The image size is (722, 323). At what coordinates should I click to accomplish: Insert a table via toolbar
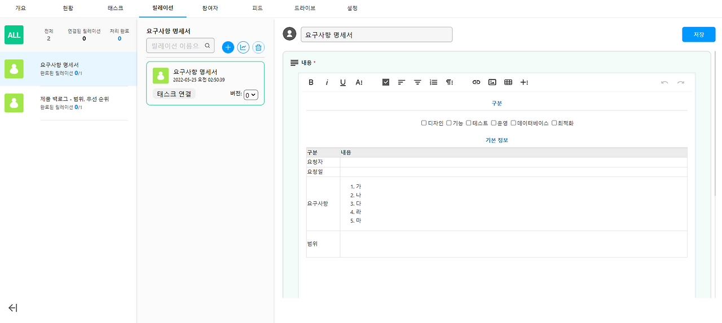(508, 82)
